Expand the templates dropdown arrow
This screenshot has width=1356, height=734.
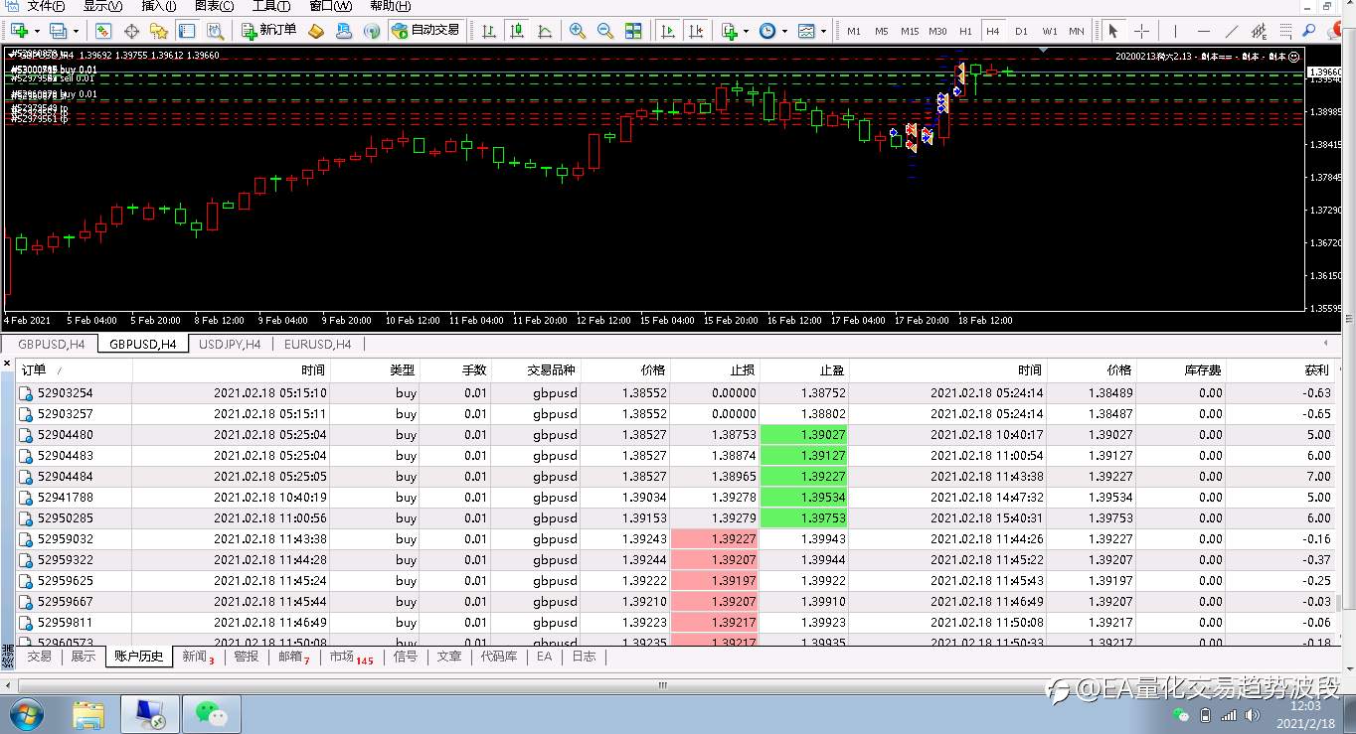823,31
